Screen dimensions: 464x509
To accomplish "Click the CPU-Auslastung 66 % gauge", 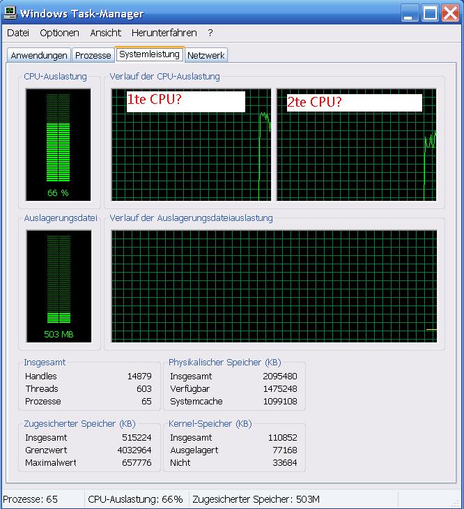I will (x=59, y=145).
